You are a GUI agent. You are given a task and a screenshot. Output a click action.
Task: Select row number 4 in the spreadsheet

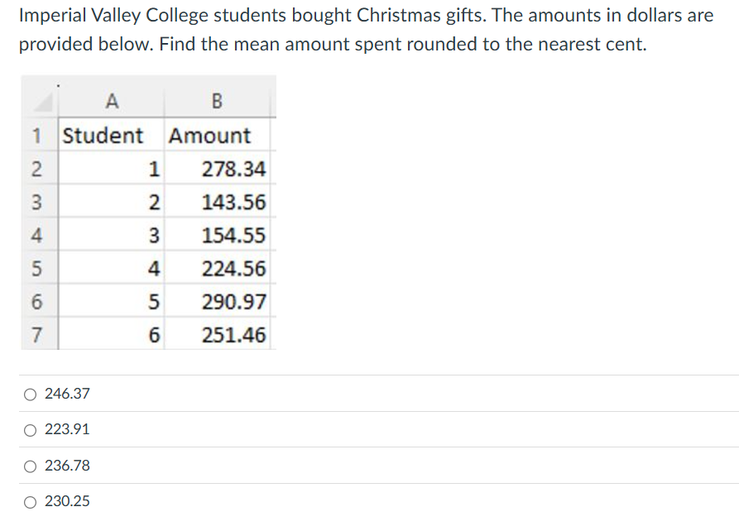[x=35, y=235]
